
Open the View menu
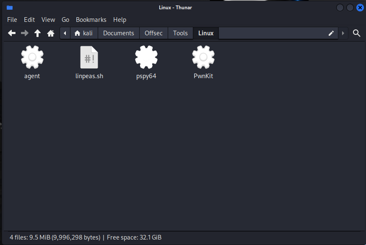pyautogui.click(x=48, y=20)
